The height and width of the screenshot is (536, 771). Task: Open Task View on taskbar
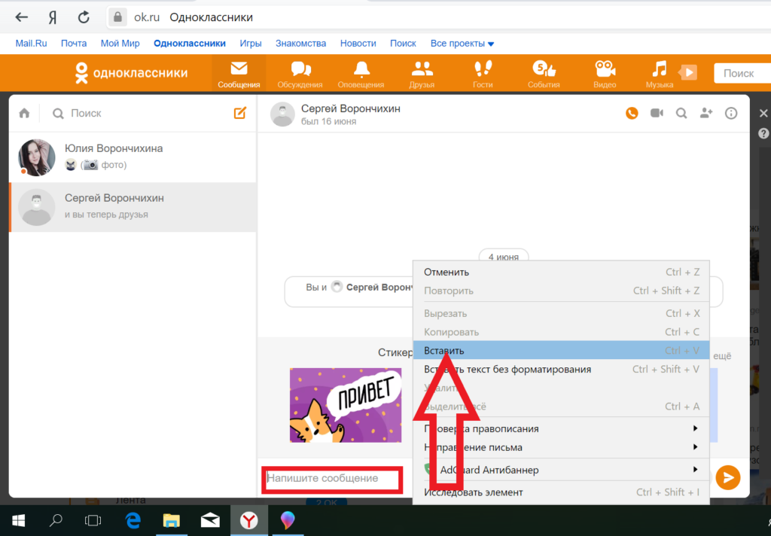tap(93, 520)
